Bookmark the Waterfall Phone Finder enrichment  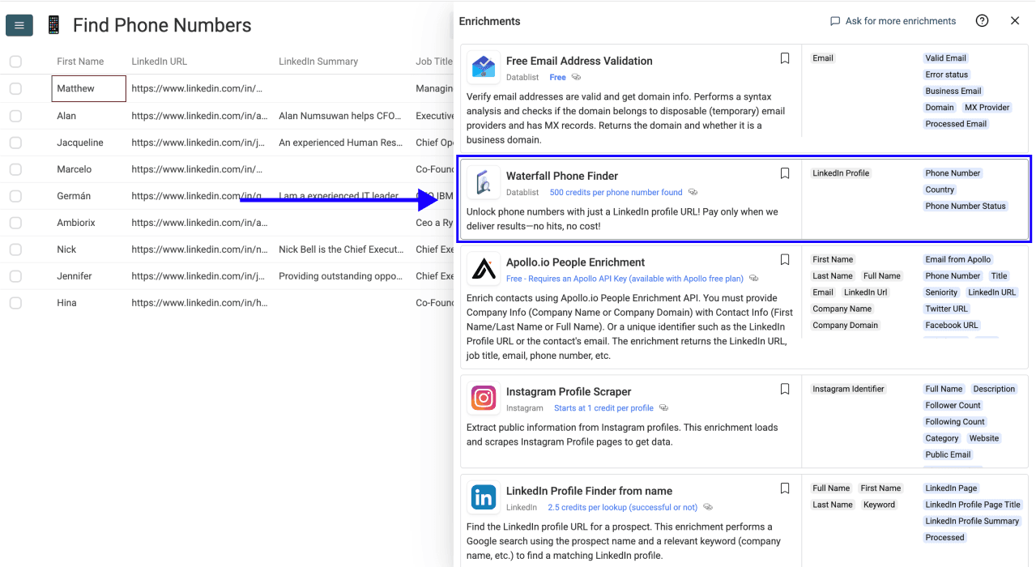[784, 173]
